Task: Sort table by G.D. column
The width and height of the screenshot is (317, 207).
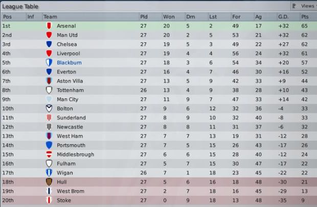Action: point(283,17)
